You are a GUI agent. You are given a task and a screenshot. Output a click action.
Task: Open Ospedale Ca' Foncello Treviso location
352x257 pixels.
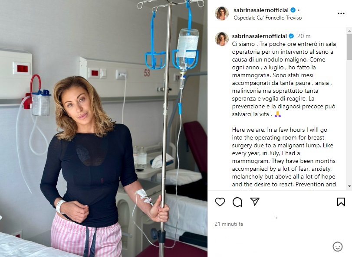click(x=268, y=18)
